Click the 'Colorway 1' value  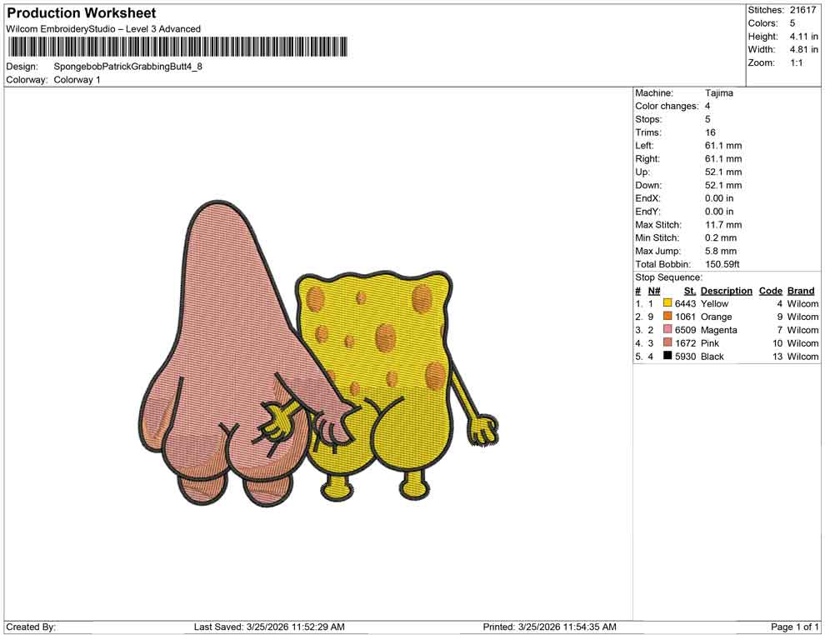[77, 80]
